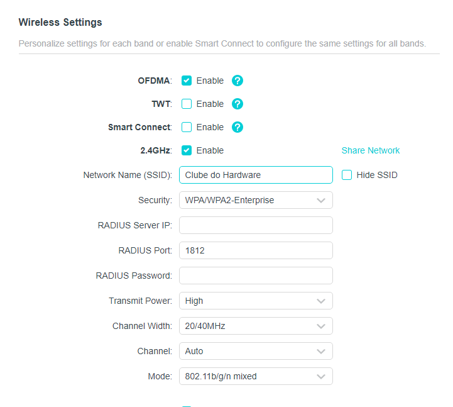Open the OFDMA help icon
453x407 pixels.
pyautogui.click(x=237, y=81)
